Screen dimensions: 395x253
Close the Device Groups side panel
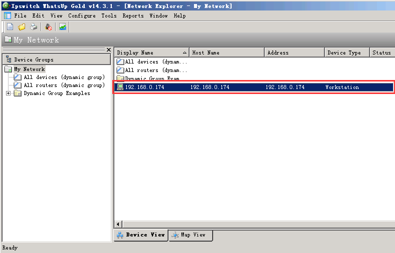(108, 49)
